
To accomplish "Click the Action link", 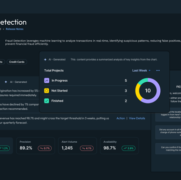I will [x=121, y=118].
